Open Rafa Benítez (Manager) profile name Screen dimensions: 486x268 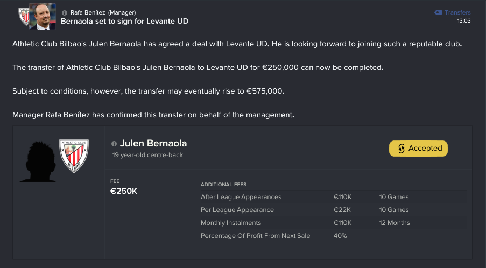click(x=103, y=12)
